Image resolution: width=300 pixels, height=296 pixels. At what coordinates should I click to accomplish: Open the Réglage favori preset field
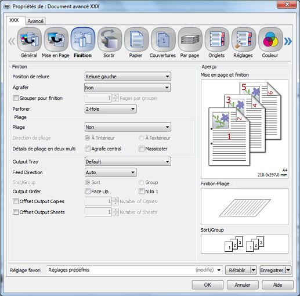click(134, 270)
